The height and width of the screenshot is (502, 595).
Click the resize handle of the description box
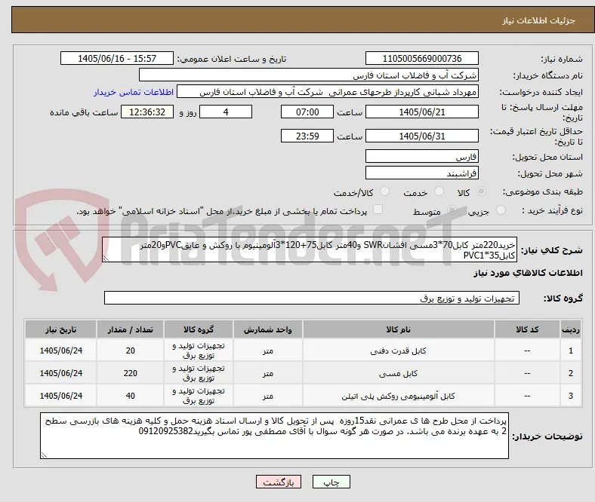pos(106,259)
